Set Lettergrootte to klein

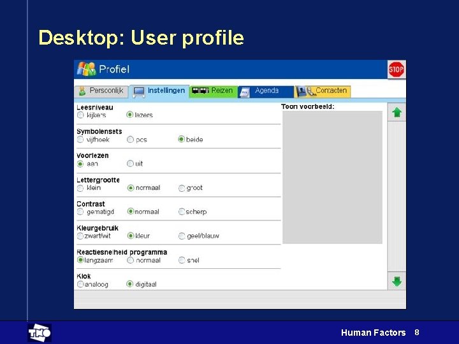point(80,188)
